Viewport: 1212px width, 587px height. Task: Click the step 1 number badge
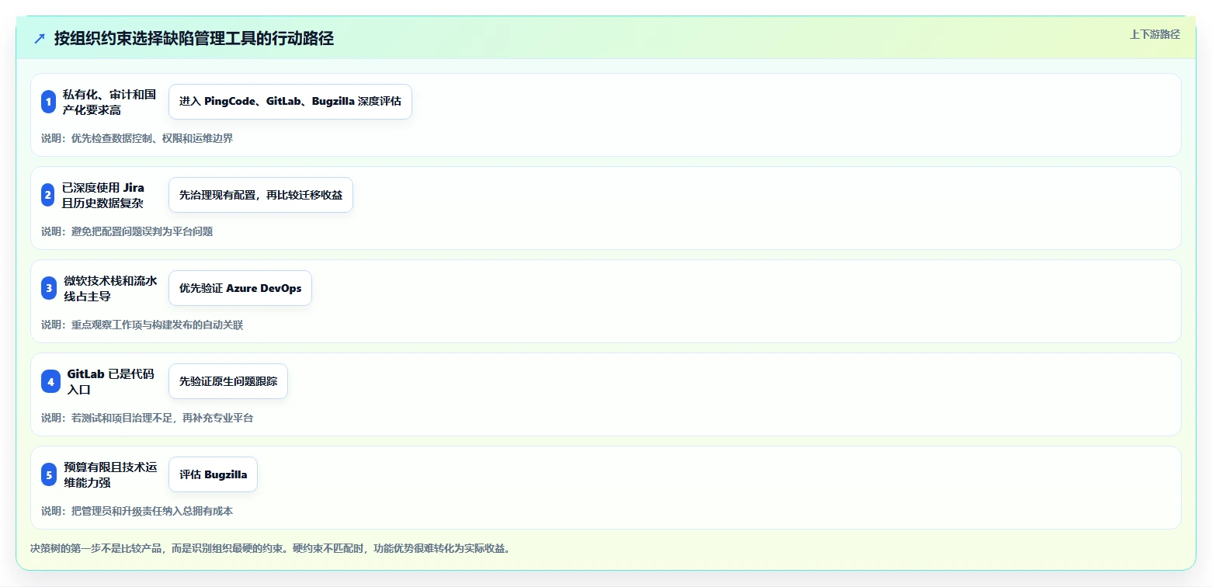coord(48,102)
